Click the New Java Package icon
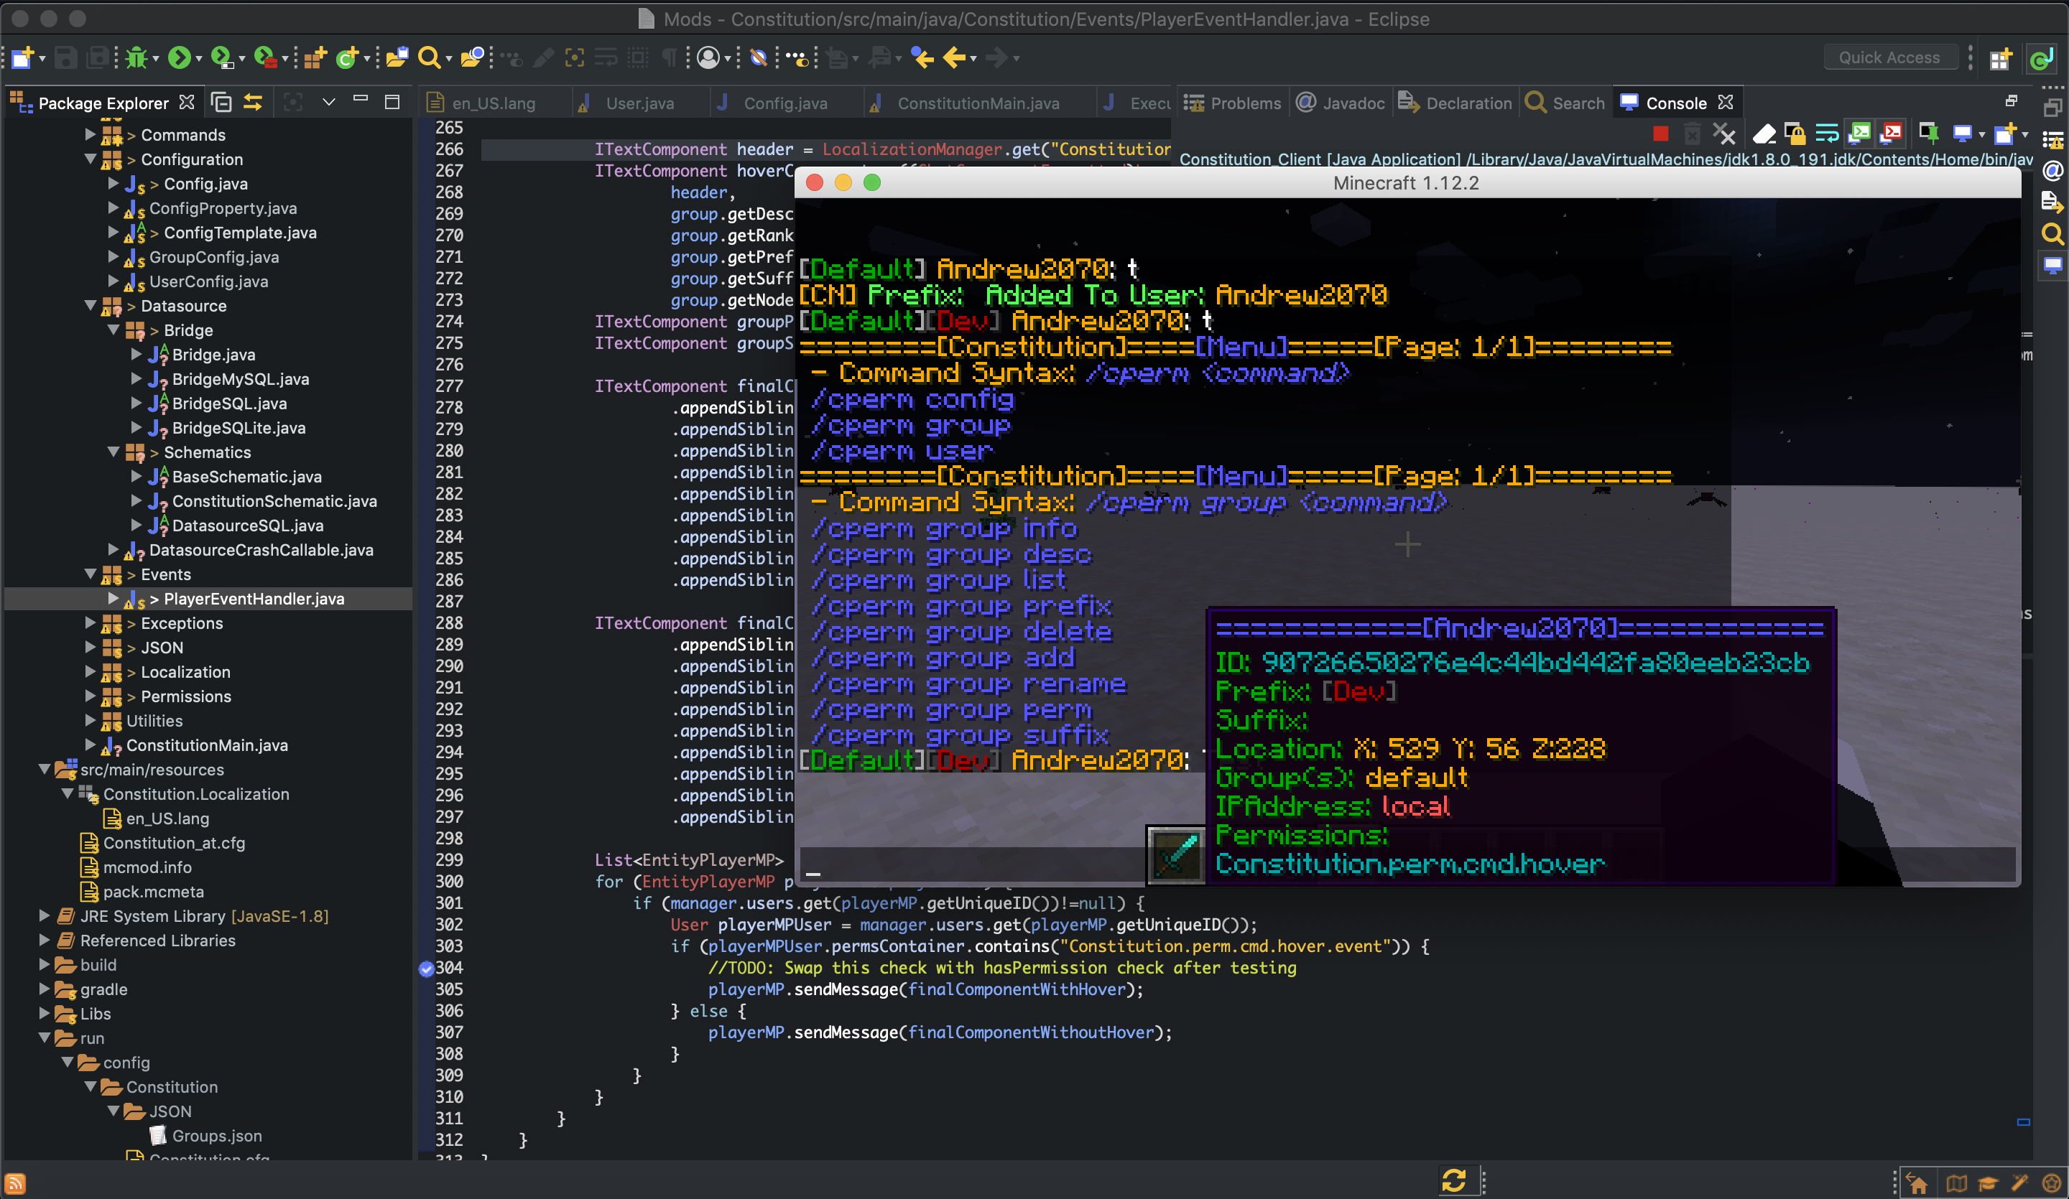 click(314, 57)
